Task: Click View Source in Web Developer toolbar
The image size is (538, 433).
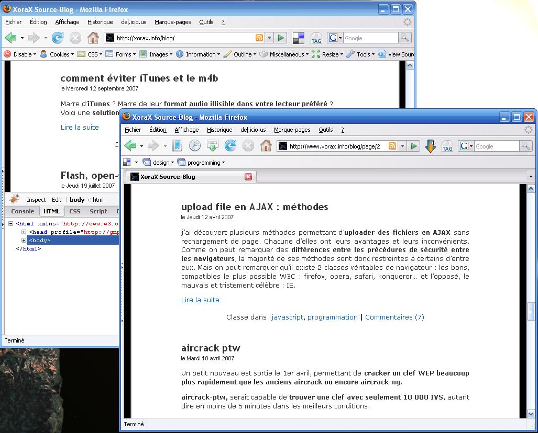Action: pos(396,54)
